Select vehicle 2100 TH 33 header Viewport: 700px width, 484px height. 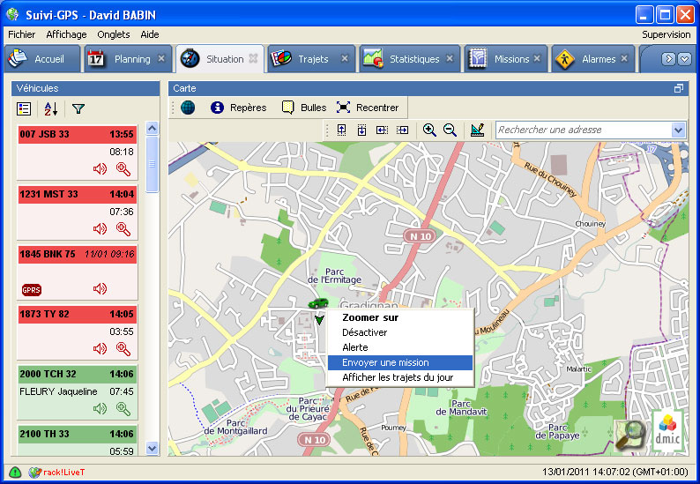click(78, 434)
